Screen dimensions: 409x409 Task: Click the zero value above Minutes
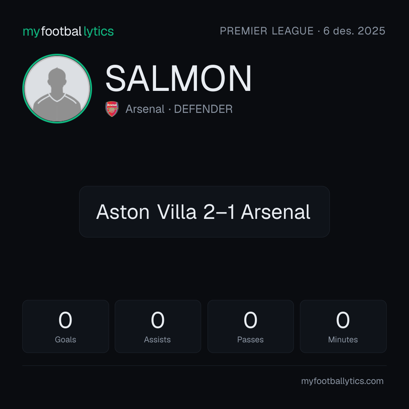pos(343,320)
